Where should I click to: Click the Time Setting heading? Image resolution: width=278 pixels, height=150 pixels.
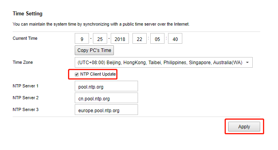click(27, 14)
